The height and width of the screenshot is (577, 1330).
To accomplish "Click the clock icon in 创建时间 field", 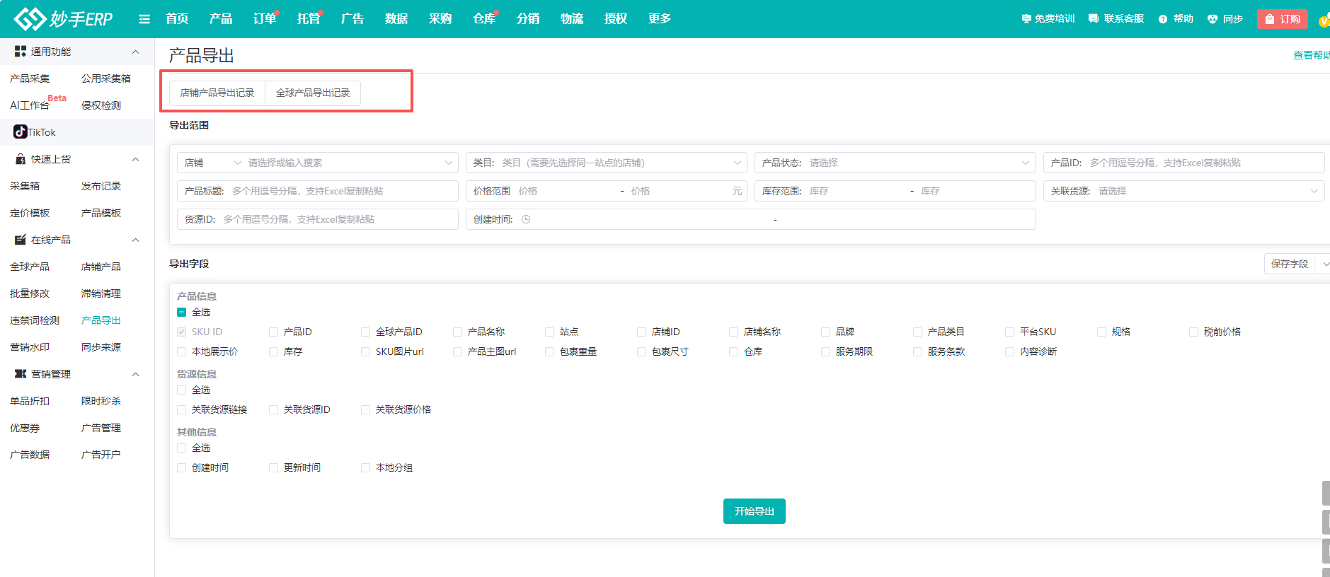I will 526,219.
